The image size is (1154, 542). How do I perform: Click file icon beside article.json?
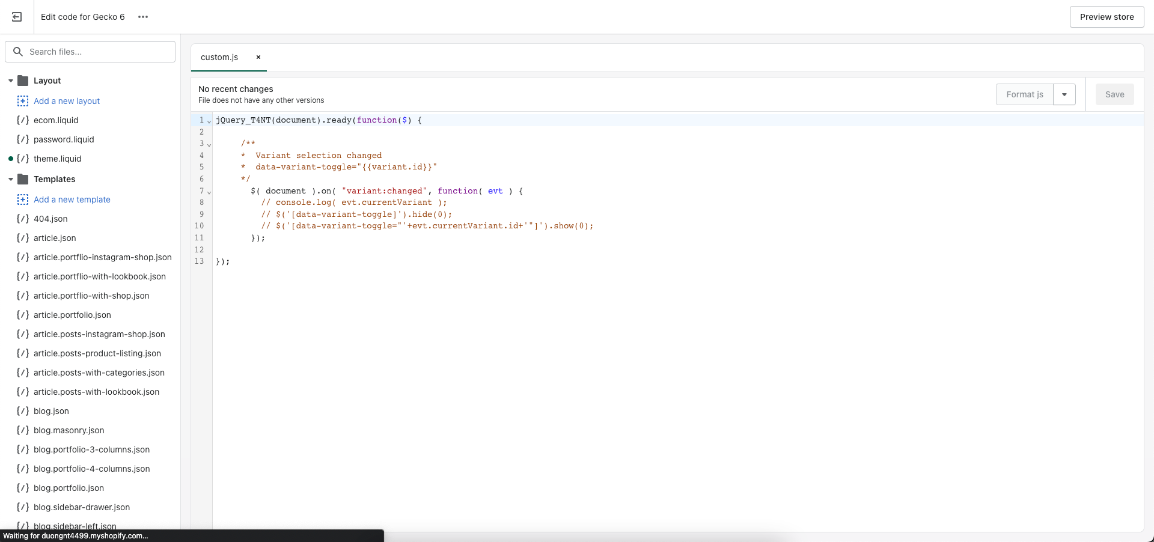[23, 238]
